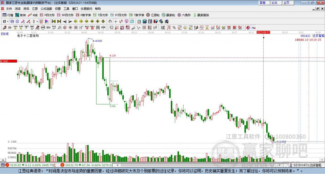Open the 浏览 menu
The width and height of the screenshot is (325, 174).
[18, 9]
